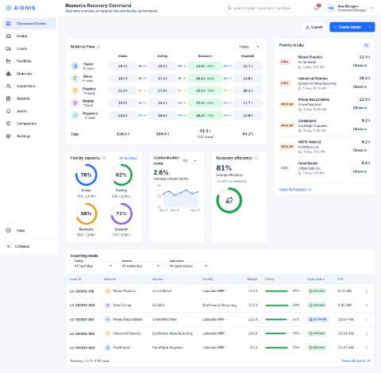Focus the top search field

[266, 8]
